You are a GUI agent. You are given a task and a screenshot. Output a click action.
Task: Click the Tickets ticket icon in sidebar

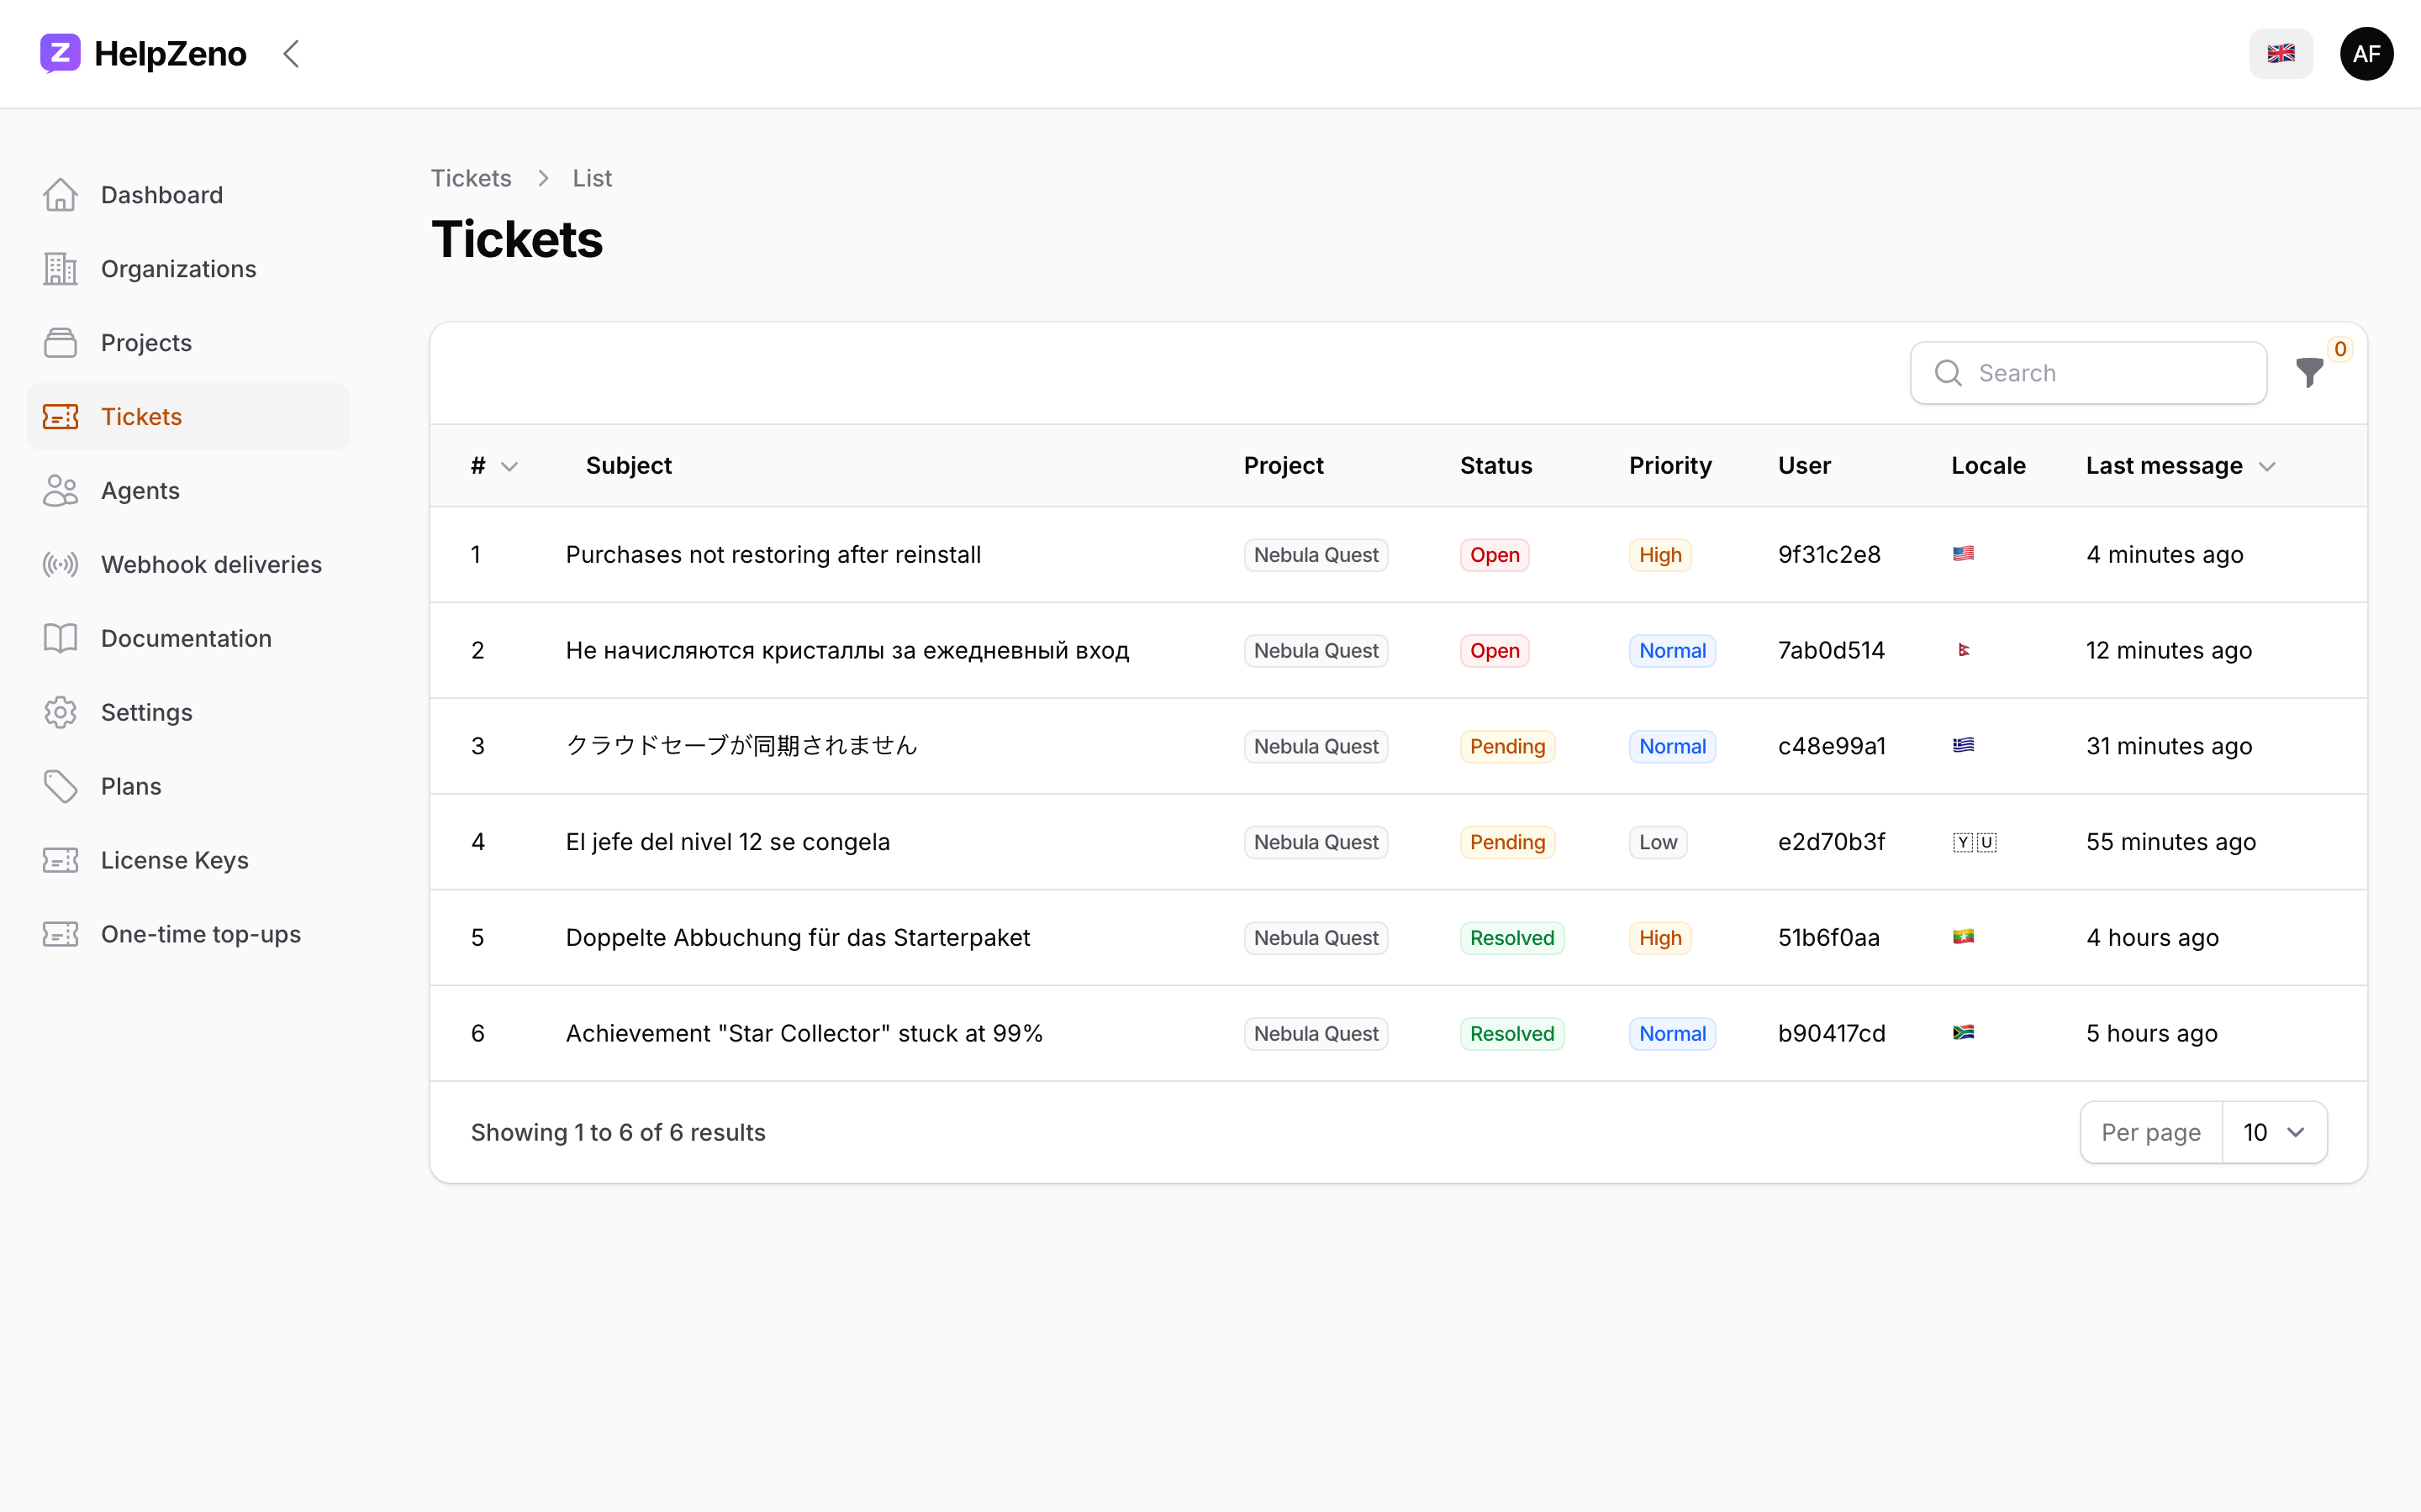(x=60, y=417)
